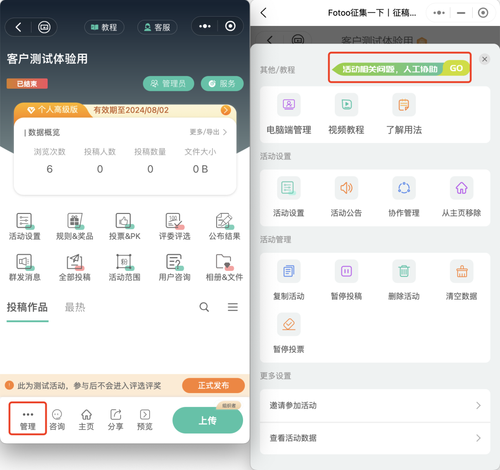The image size is (500, 470).
Task: Expand 查看活动数据 row
Action: point(375,438)
